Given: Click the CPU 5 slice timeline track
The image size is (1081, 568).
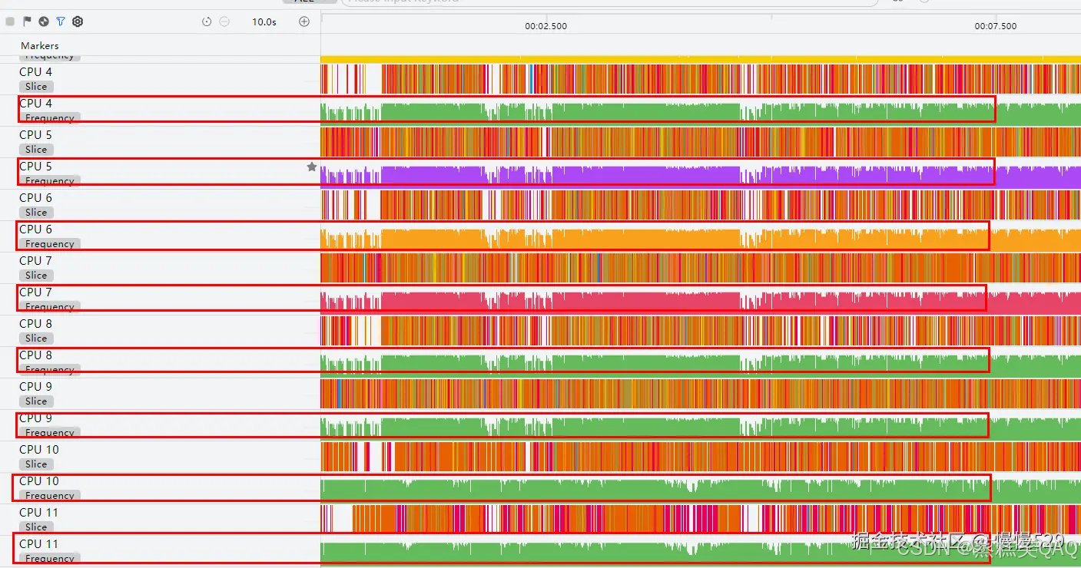Looking at the screenshot, I should click(701, 142).
